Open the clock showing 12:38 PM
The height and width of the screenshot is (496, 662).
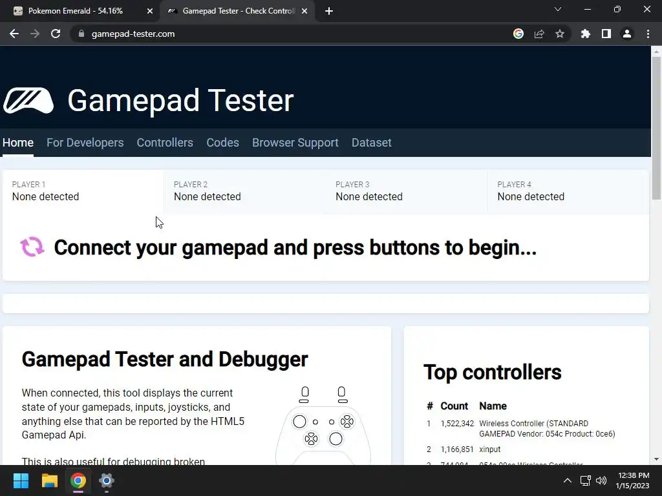pos(632,480)
